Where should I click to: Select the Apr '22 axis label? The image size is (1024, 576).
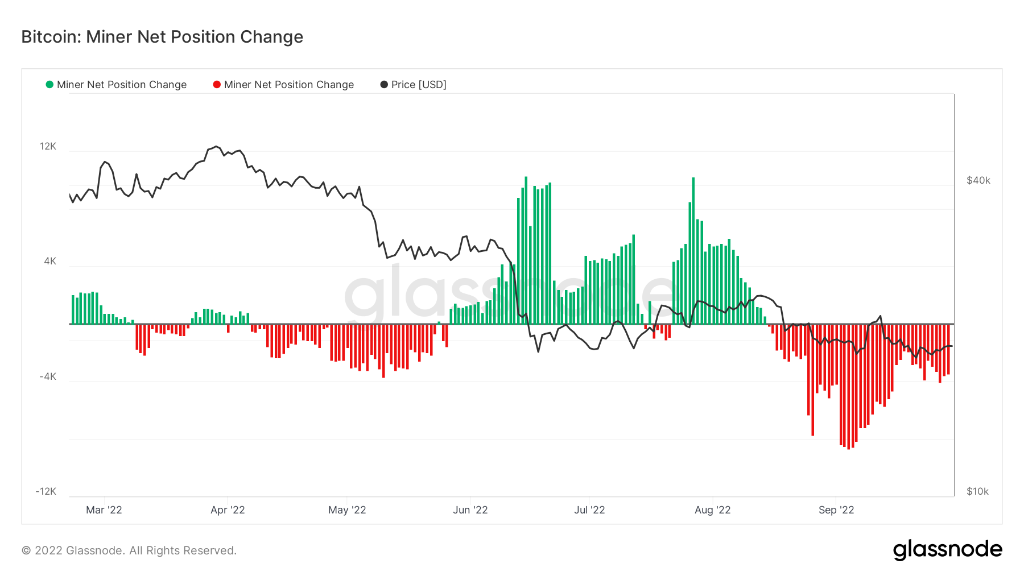(228, 510)
